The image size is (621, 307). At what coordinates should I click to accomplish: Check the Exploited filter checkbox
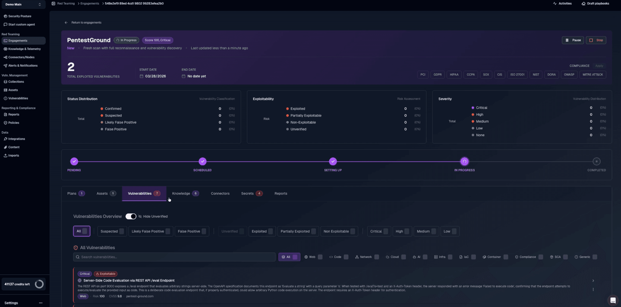(270, 231)
